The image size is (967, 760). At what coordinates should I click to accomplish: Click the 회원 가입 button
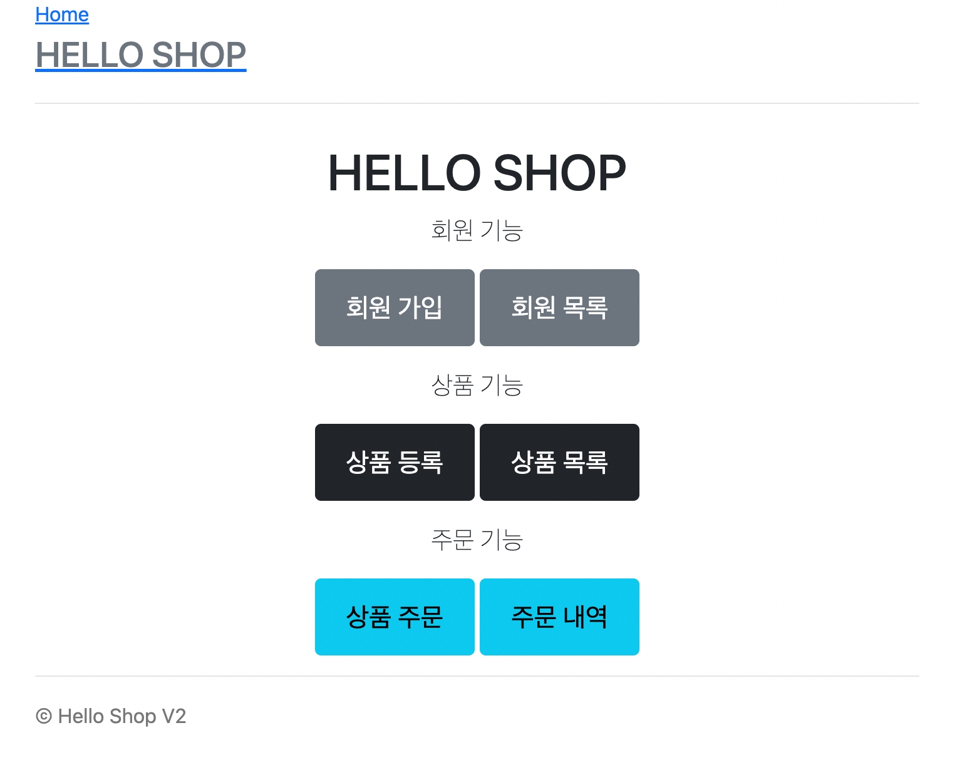click(395, 307)
